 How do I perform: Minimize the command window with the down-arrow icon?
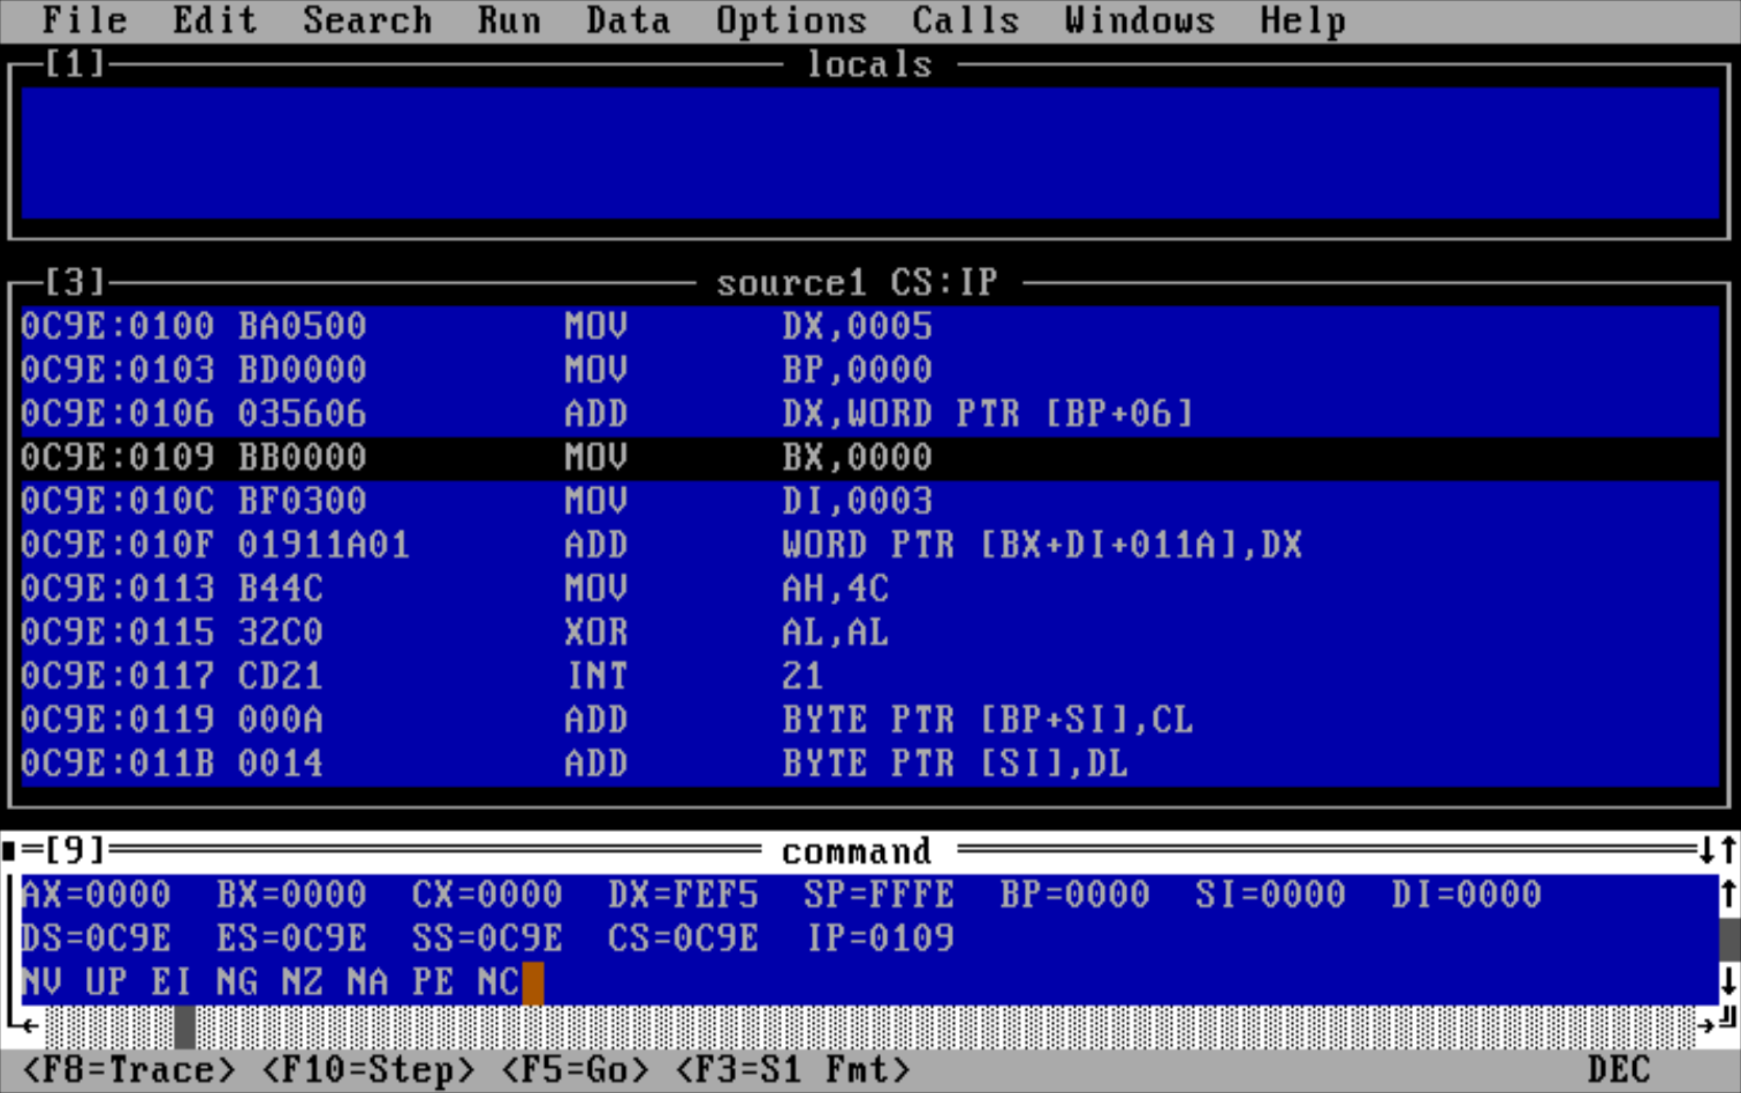tap(1707, 850)
